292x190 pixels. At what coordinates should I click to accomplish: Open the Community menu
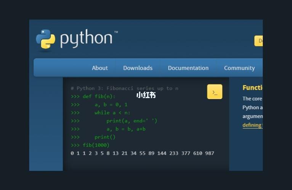pos(239,68)
